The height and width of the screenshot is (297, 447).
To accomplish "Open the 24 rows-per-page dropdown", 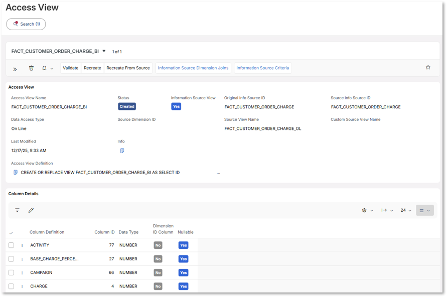I will click(406, 210).
